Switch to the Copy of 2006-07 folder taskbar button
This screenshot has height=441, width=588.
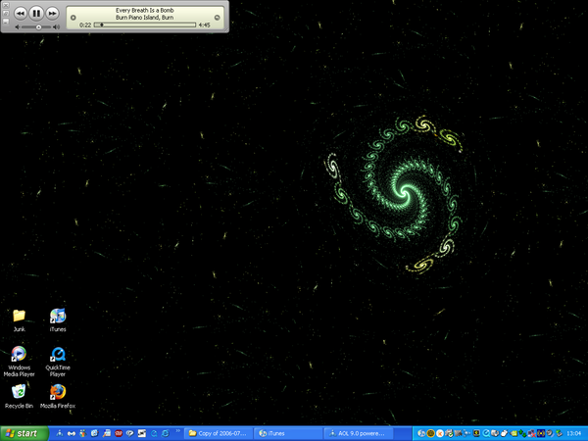click(219, 433)
